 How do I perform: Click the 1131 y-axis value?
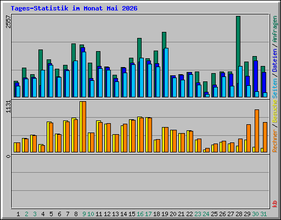coord(8,107)
